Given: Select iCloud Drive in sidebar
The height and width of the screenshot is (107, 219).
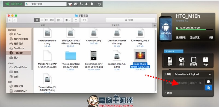Looking at the screenshot, I should click(20, 67).
